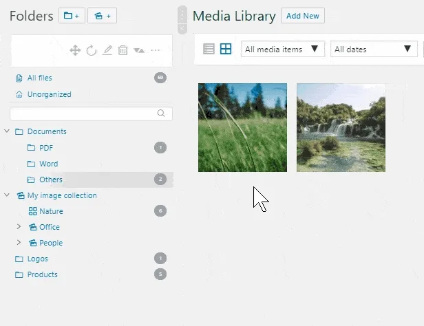Open the 'All dates' filter dropdown
The image size is (424, 326).
(374, 49)
